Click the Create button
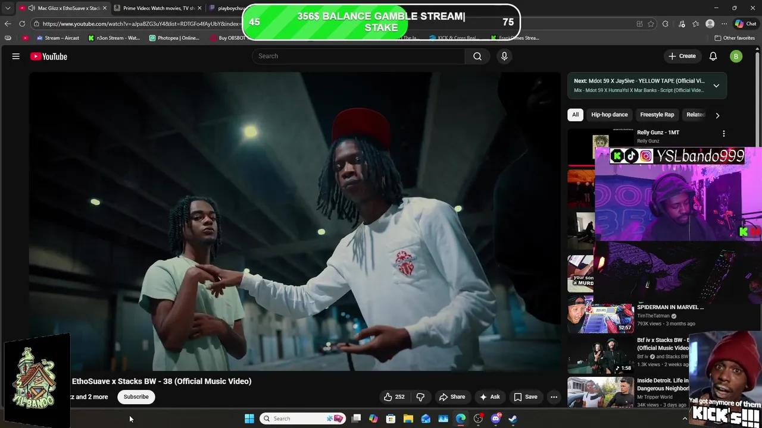 682,56
